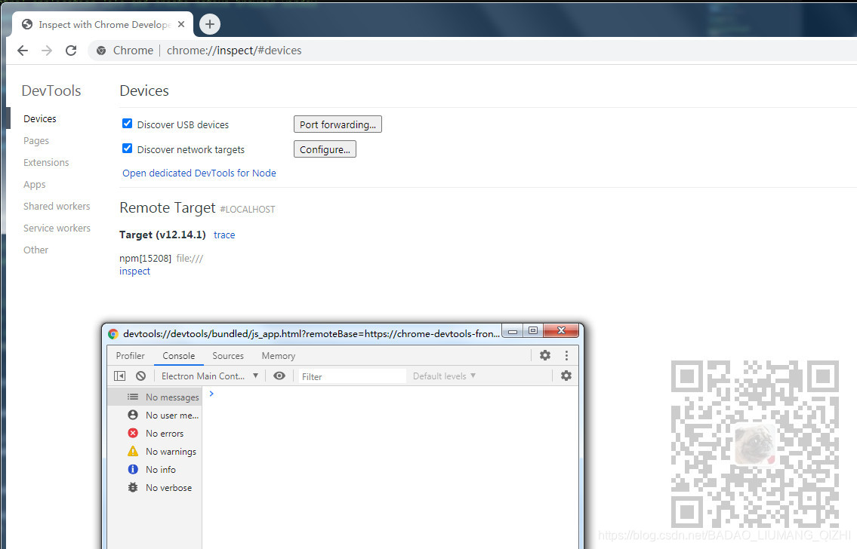Viewport: 857px width, 549px height.
Task: Open DevTools three-dot customize menu
Action: coord(567,355)
